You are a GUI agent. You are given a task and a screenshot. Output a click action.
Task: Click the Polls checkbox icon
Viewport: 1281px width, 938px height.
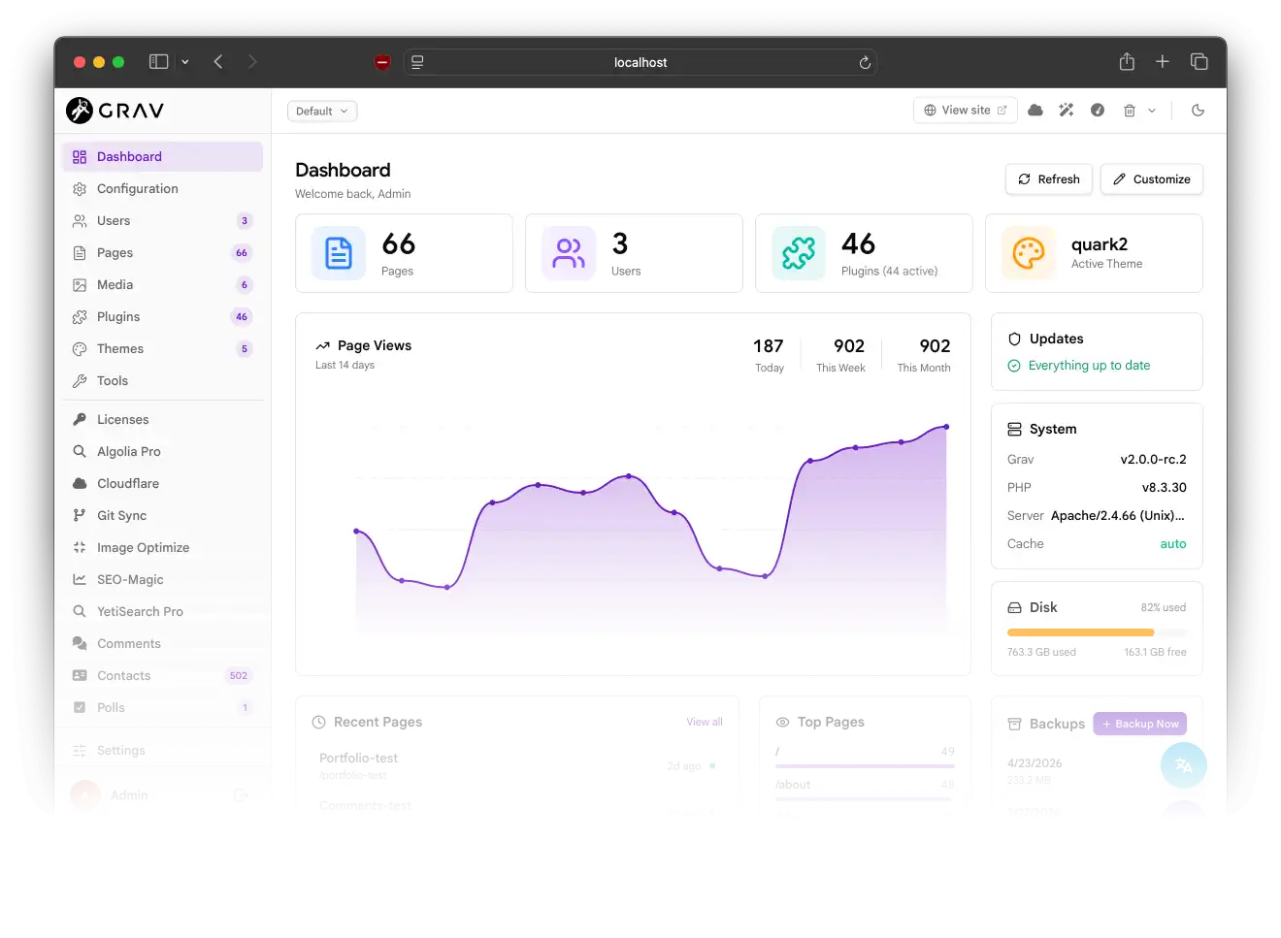click(x=80, y=708)
